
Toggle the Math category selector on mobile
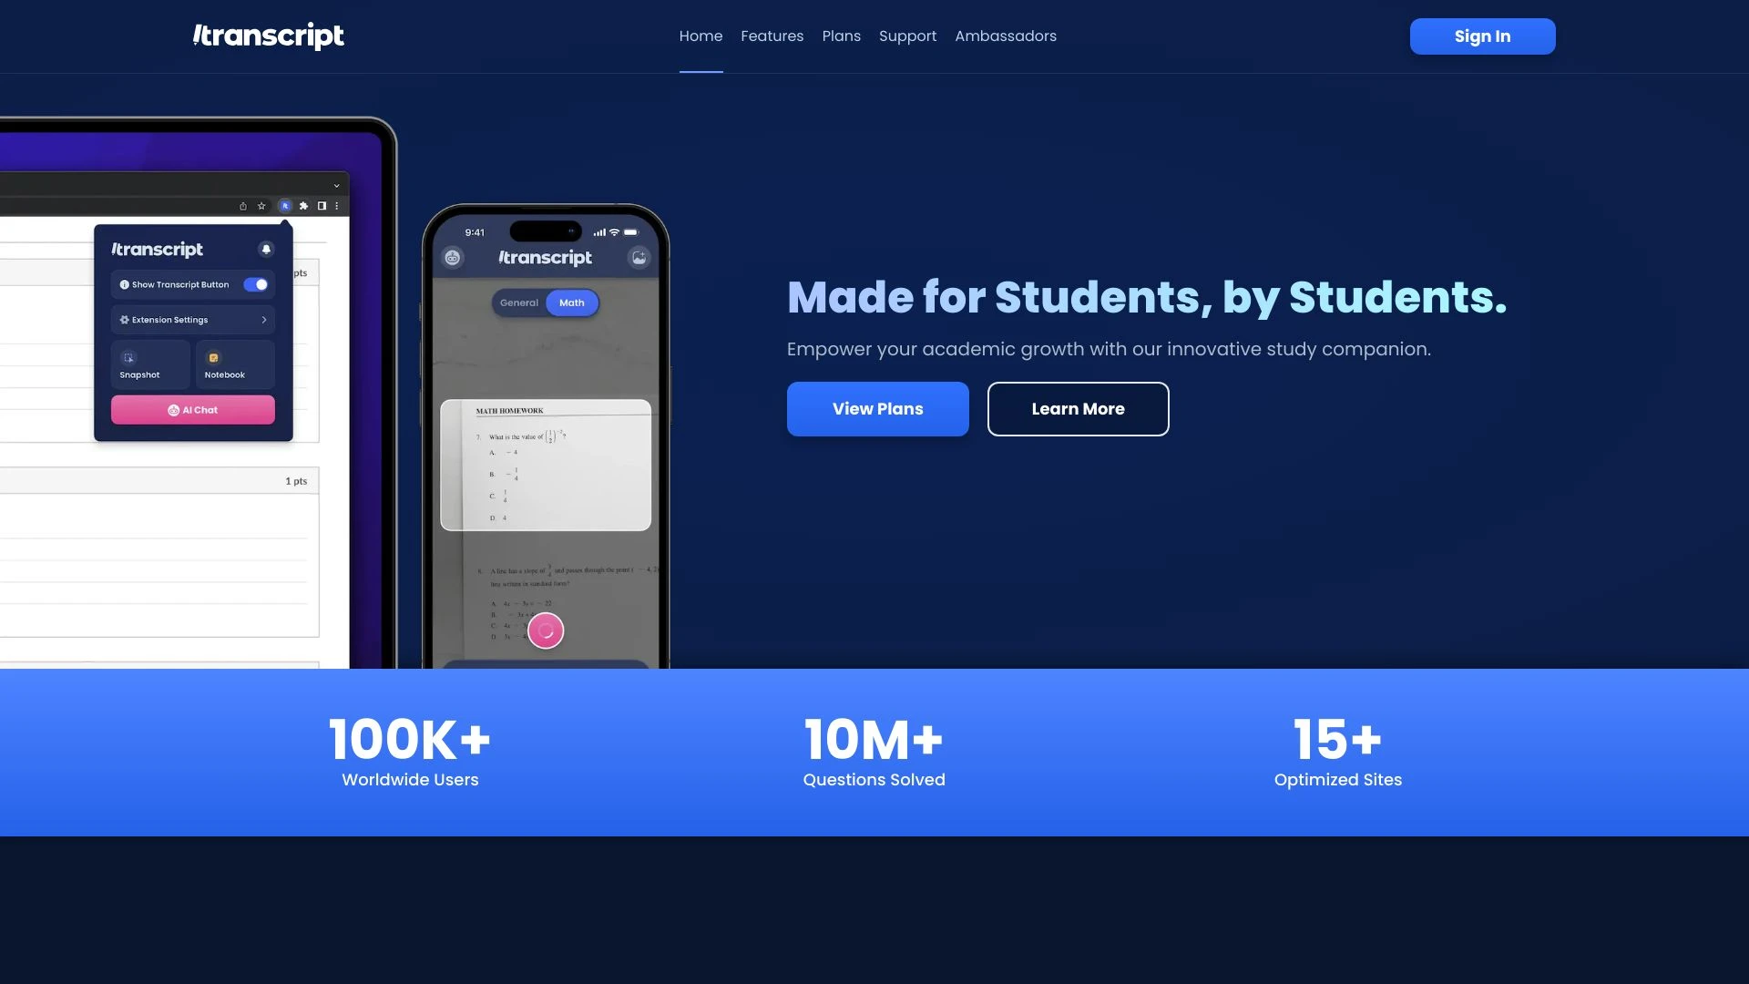pos(572,302)
